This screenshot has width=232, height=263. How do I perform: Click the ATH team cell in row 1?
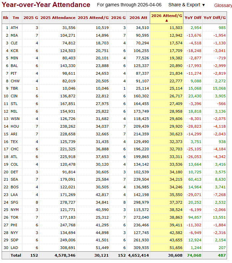point(14,28)
